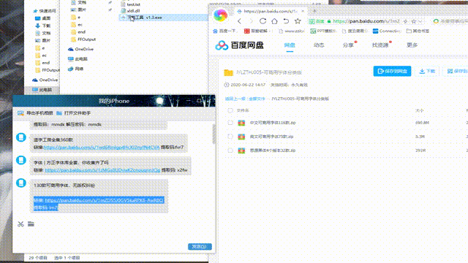The image size is (468, 263).
Task: Click 打开文件助手 in the iPhone window
Action: point(73,113)
